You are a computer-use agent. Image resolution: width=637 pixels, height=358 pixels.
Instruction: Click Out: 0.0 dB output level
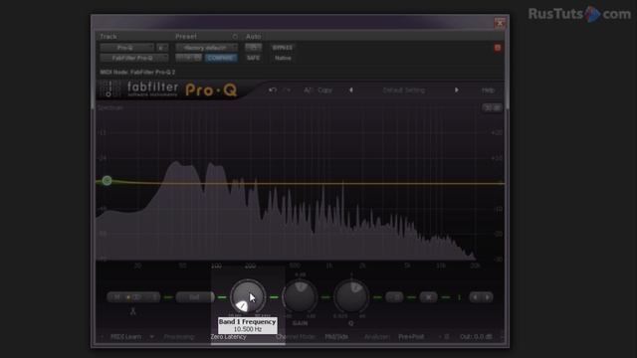pos(476,337)
